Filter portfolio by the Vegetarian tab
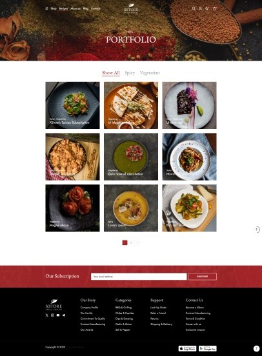This screenshot has height=356, width=262. click(x=150, y=73)
